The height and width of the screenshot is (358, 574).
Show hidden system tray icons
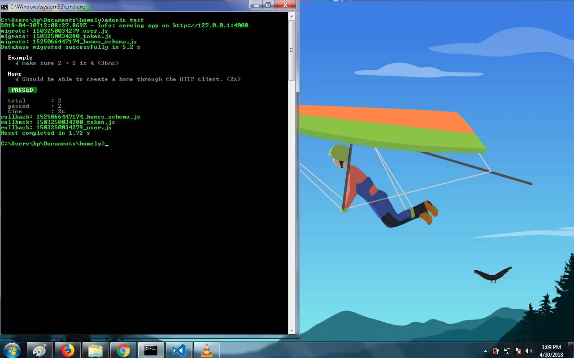pyautogui.click(x=485, y=351)
